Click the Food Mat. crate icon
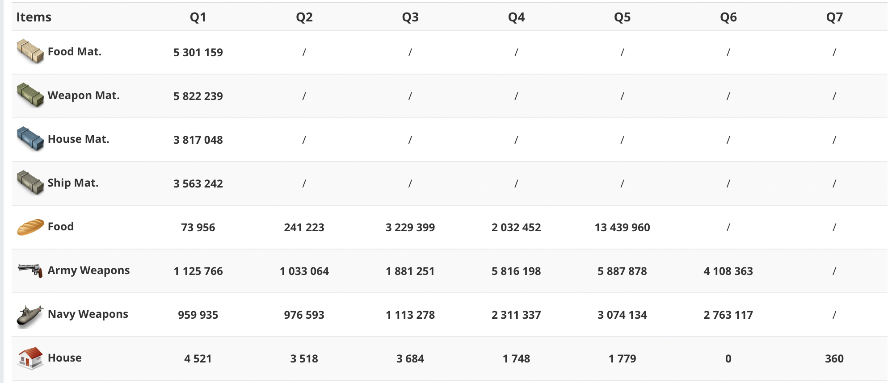The image size is (892, 383). coord(30,51)
